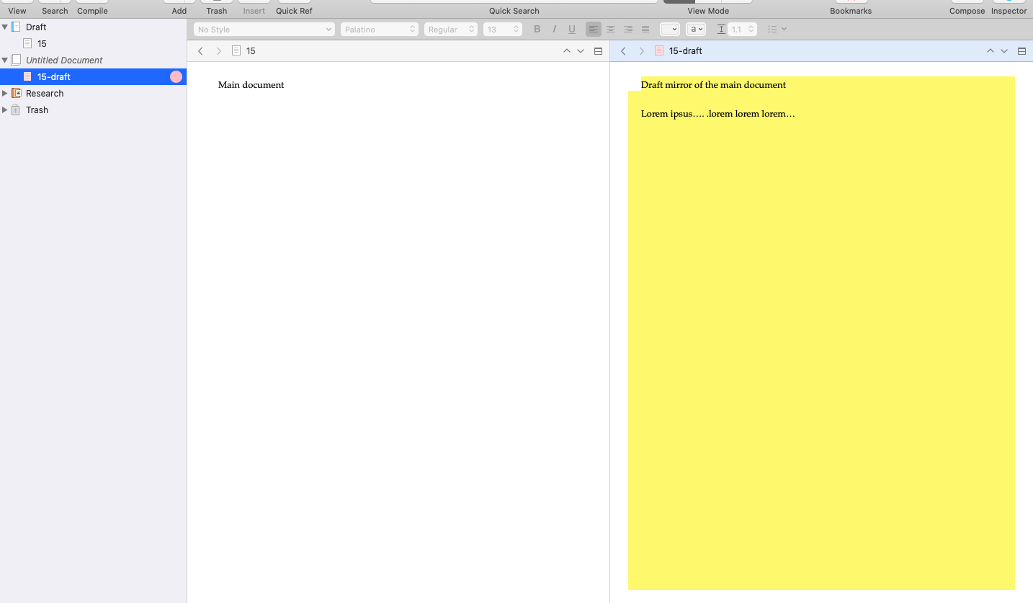The width and height of the screenshot is (1033, 603).
Task: Expand the Trash folder in the binder
Action: click(5, 110)
